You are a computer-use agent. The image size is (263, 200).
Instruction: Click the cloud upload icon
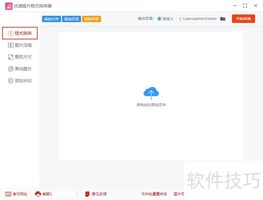151,93
